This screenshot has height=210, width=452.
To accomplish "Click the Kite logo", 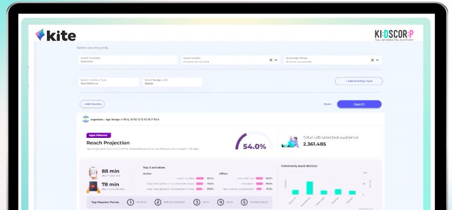I will (x=56, y=35).
